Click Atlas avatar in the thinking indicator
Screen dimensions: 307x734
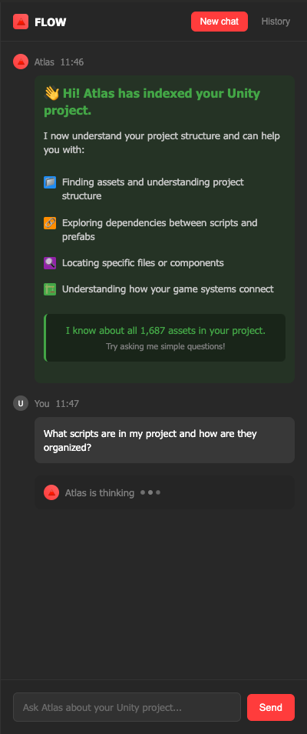point(51,492)
